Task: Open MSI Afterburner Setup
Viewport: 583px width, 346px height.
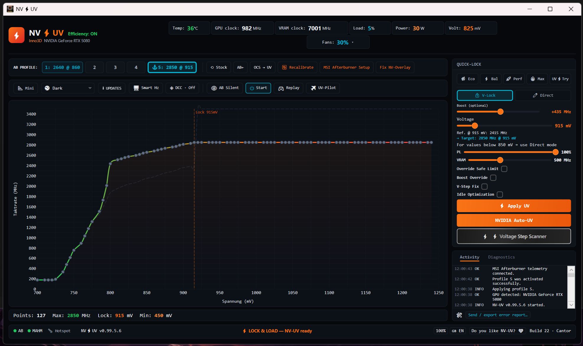Action: click(x=347, y=67)
